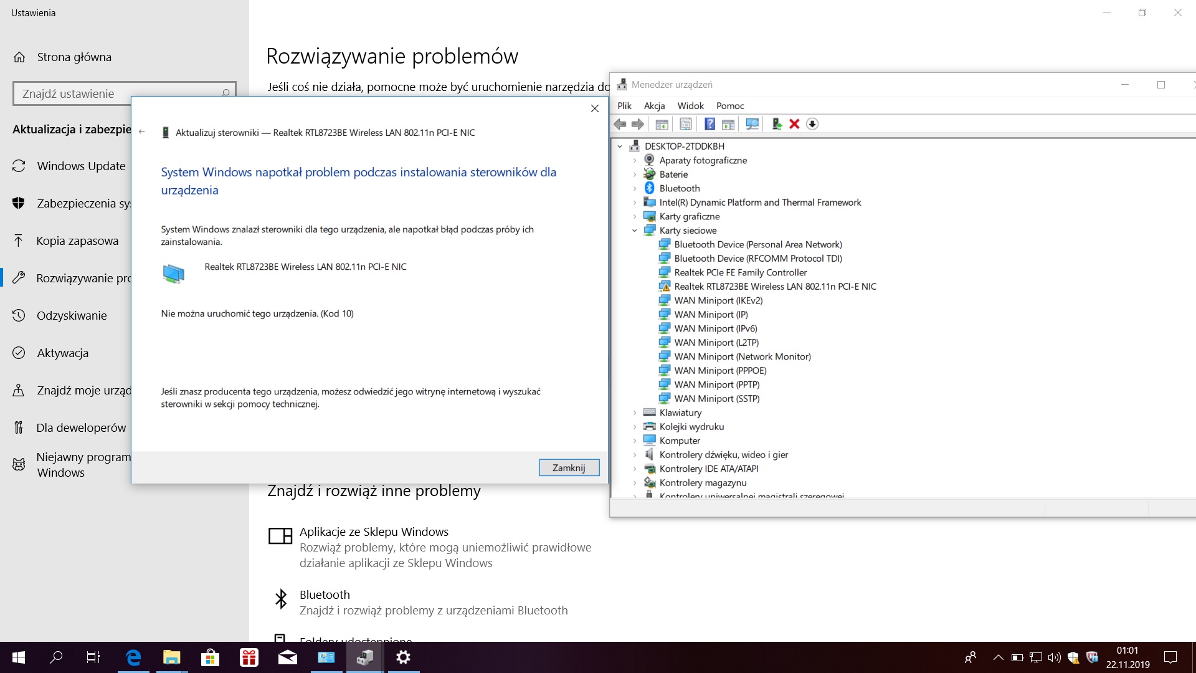The image size is (1196, 673).
Task: Select WAN Miniport (IPv6)
Action: 716,328
